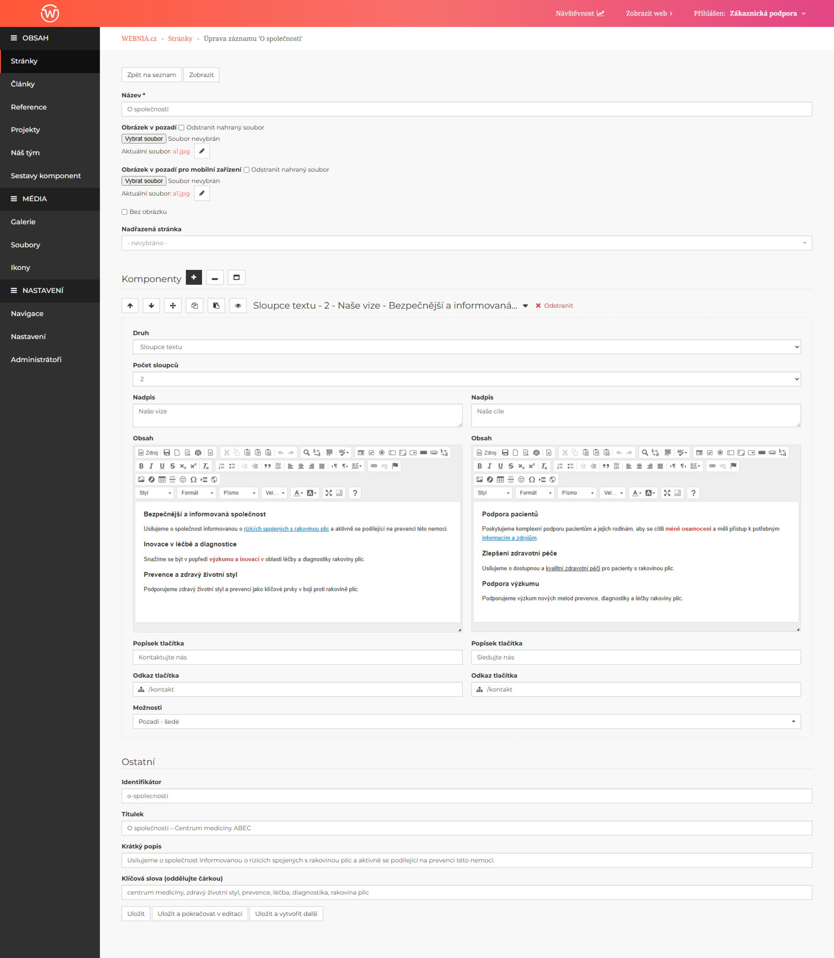
Task: Click the Návštěvnost link in header
Action: (x=580, y=13)
